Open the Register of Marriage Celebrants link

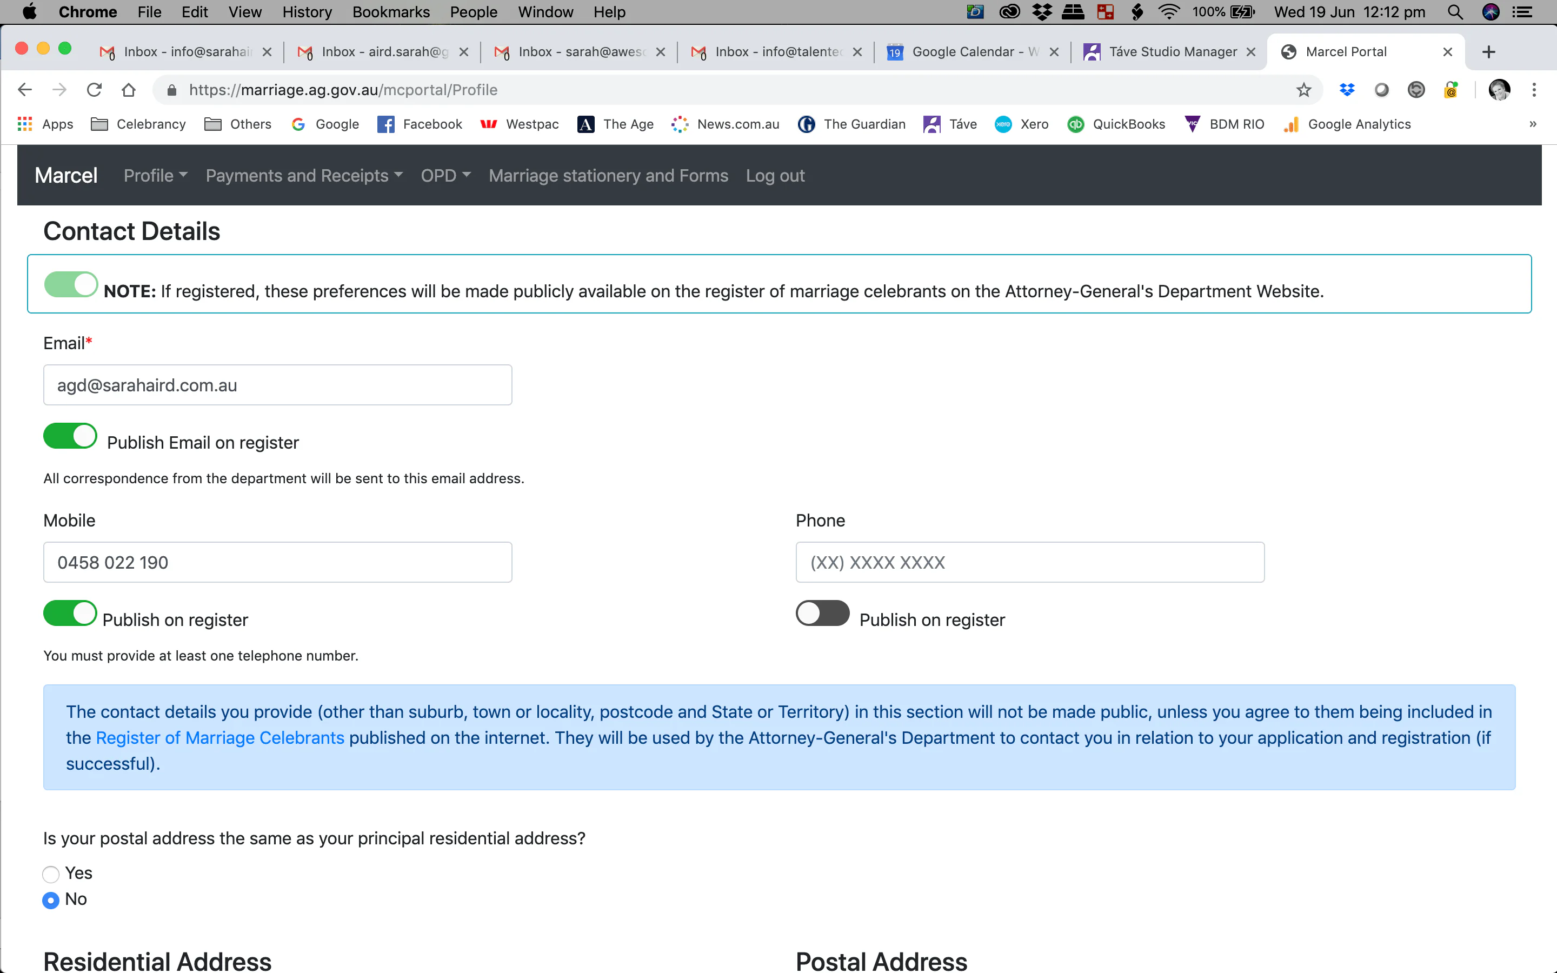pyautogui.click(x=220, y=737)
